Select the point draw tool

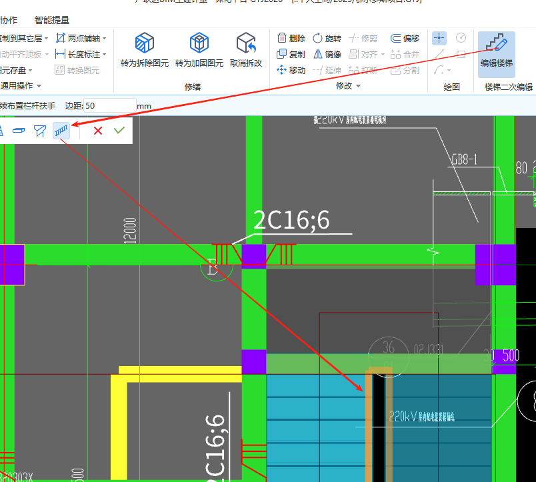[x=439, y=38]
